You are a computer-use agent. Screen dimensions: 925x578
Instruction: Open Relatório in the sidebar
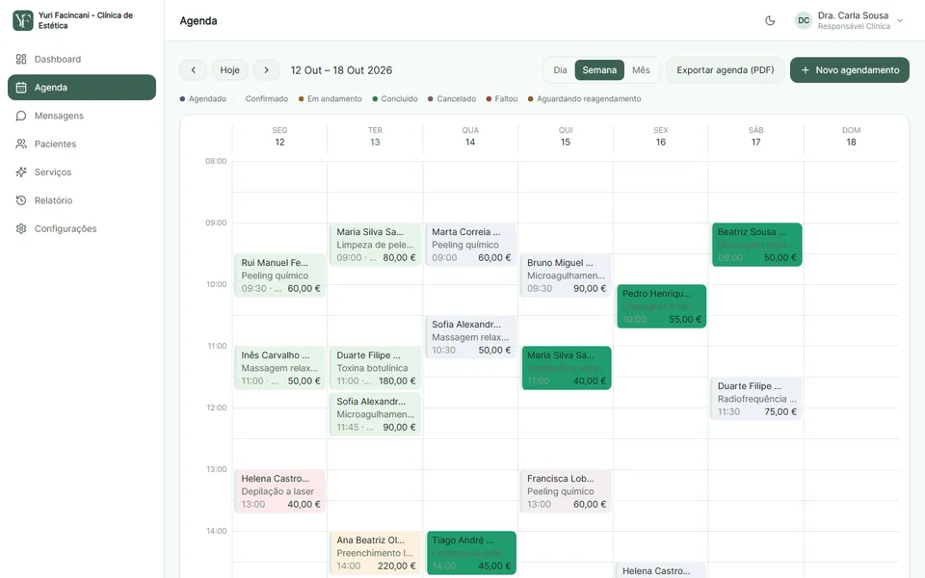tap(82, 200)
